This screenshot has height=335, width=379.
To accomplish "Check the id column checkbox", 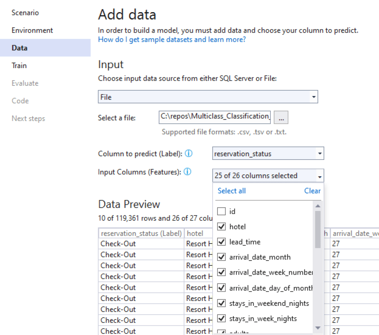I will (222, 211).
